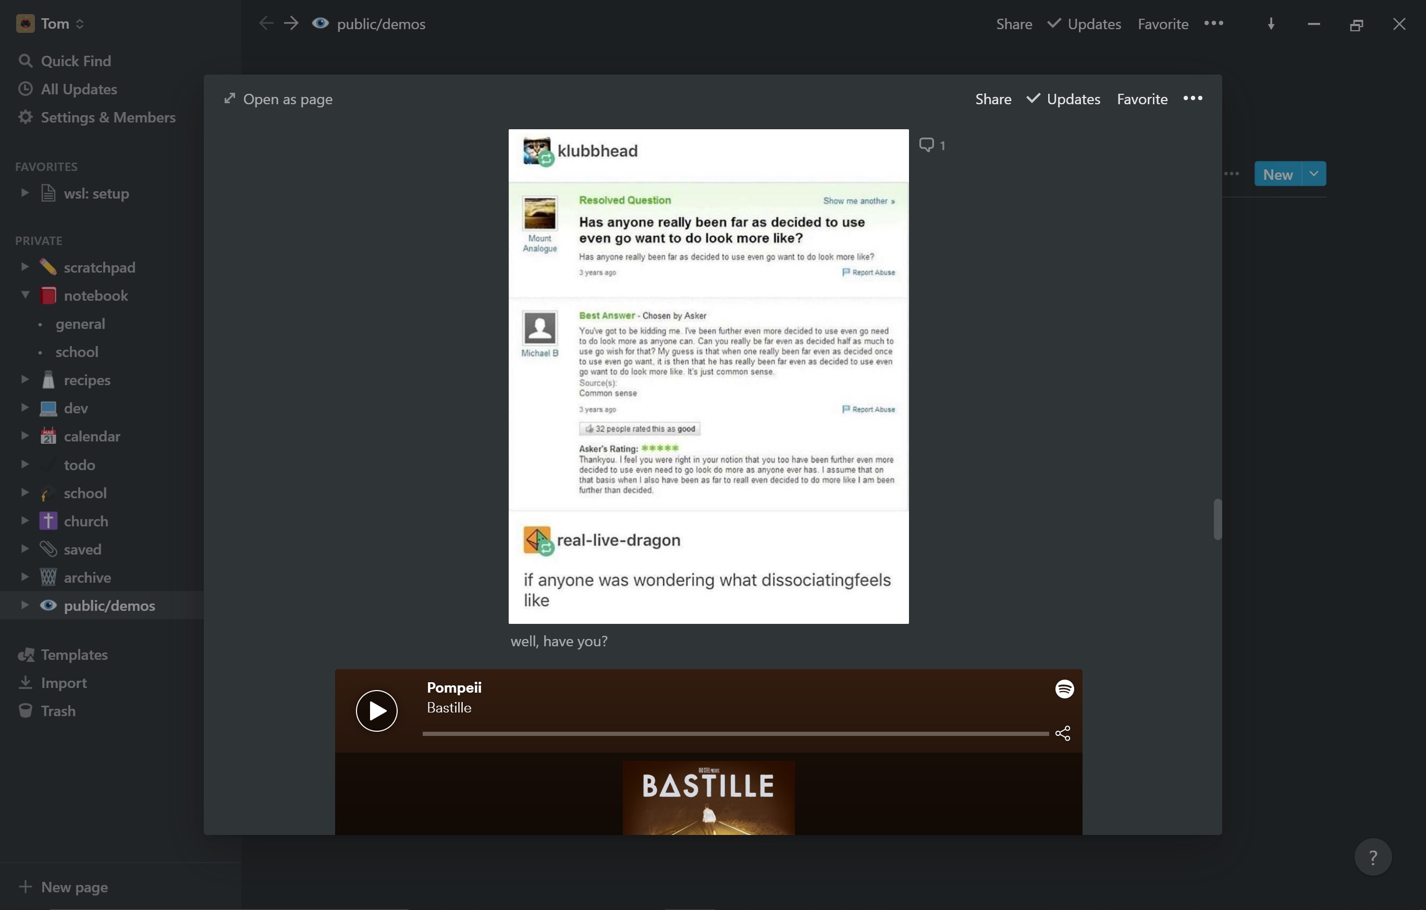This screenshot has width=1426, height=910.
Task: Open the database options next to New
Action: (x=1231, y=174)
